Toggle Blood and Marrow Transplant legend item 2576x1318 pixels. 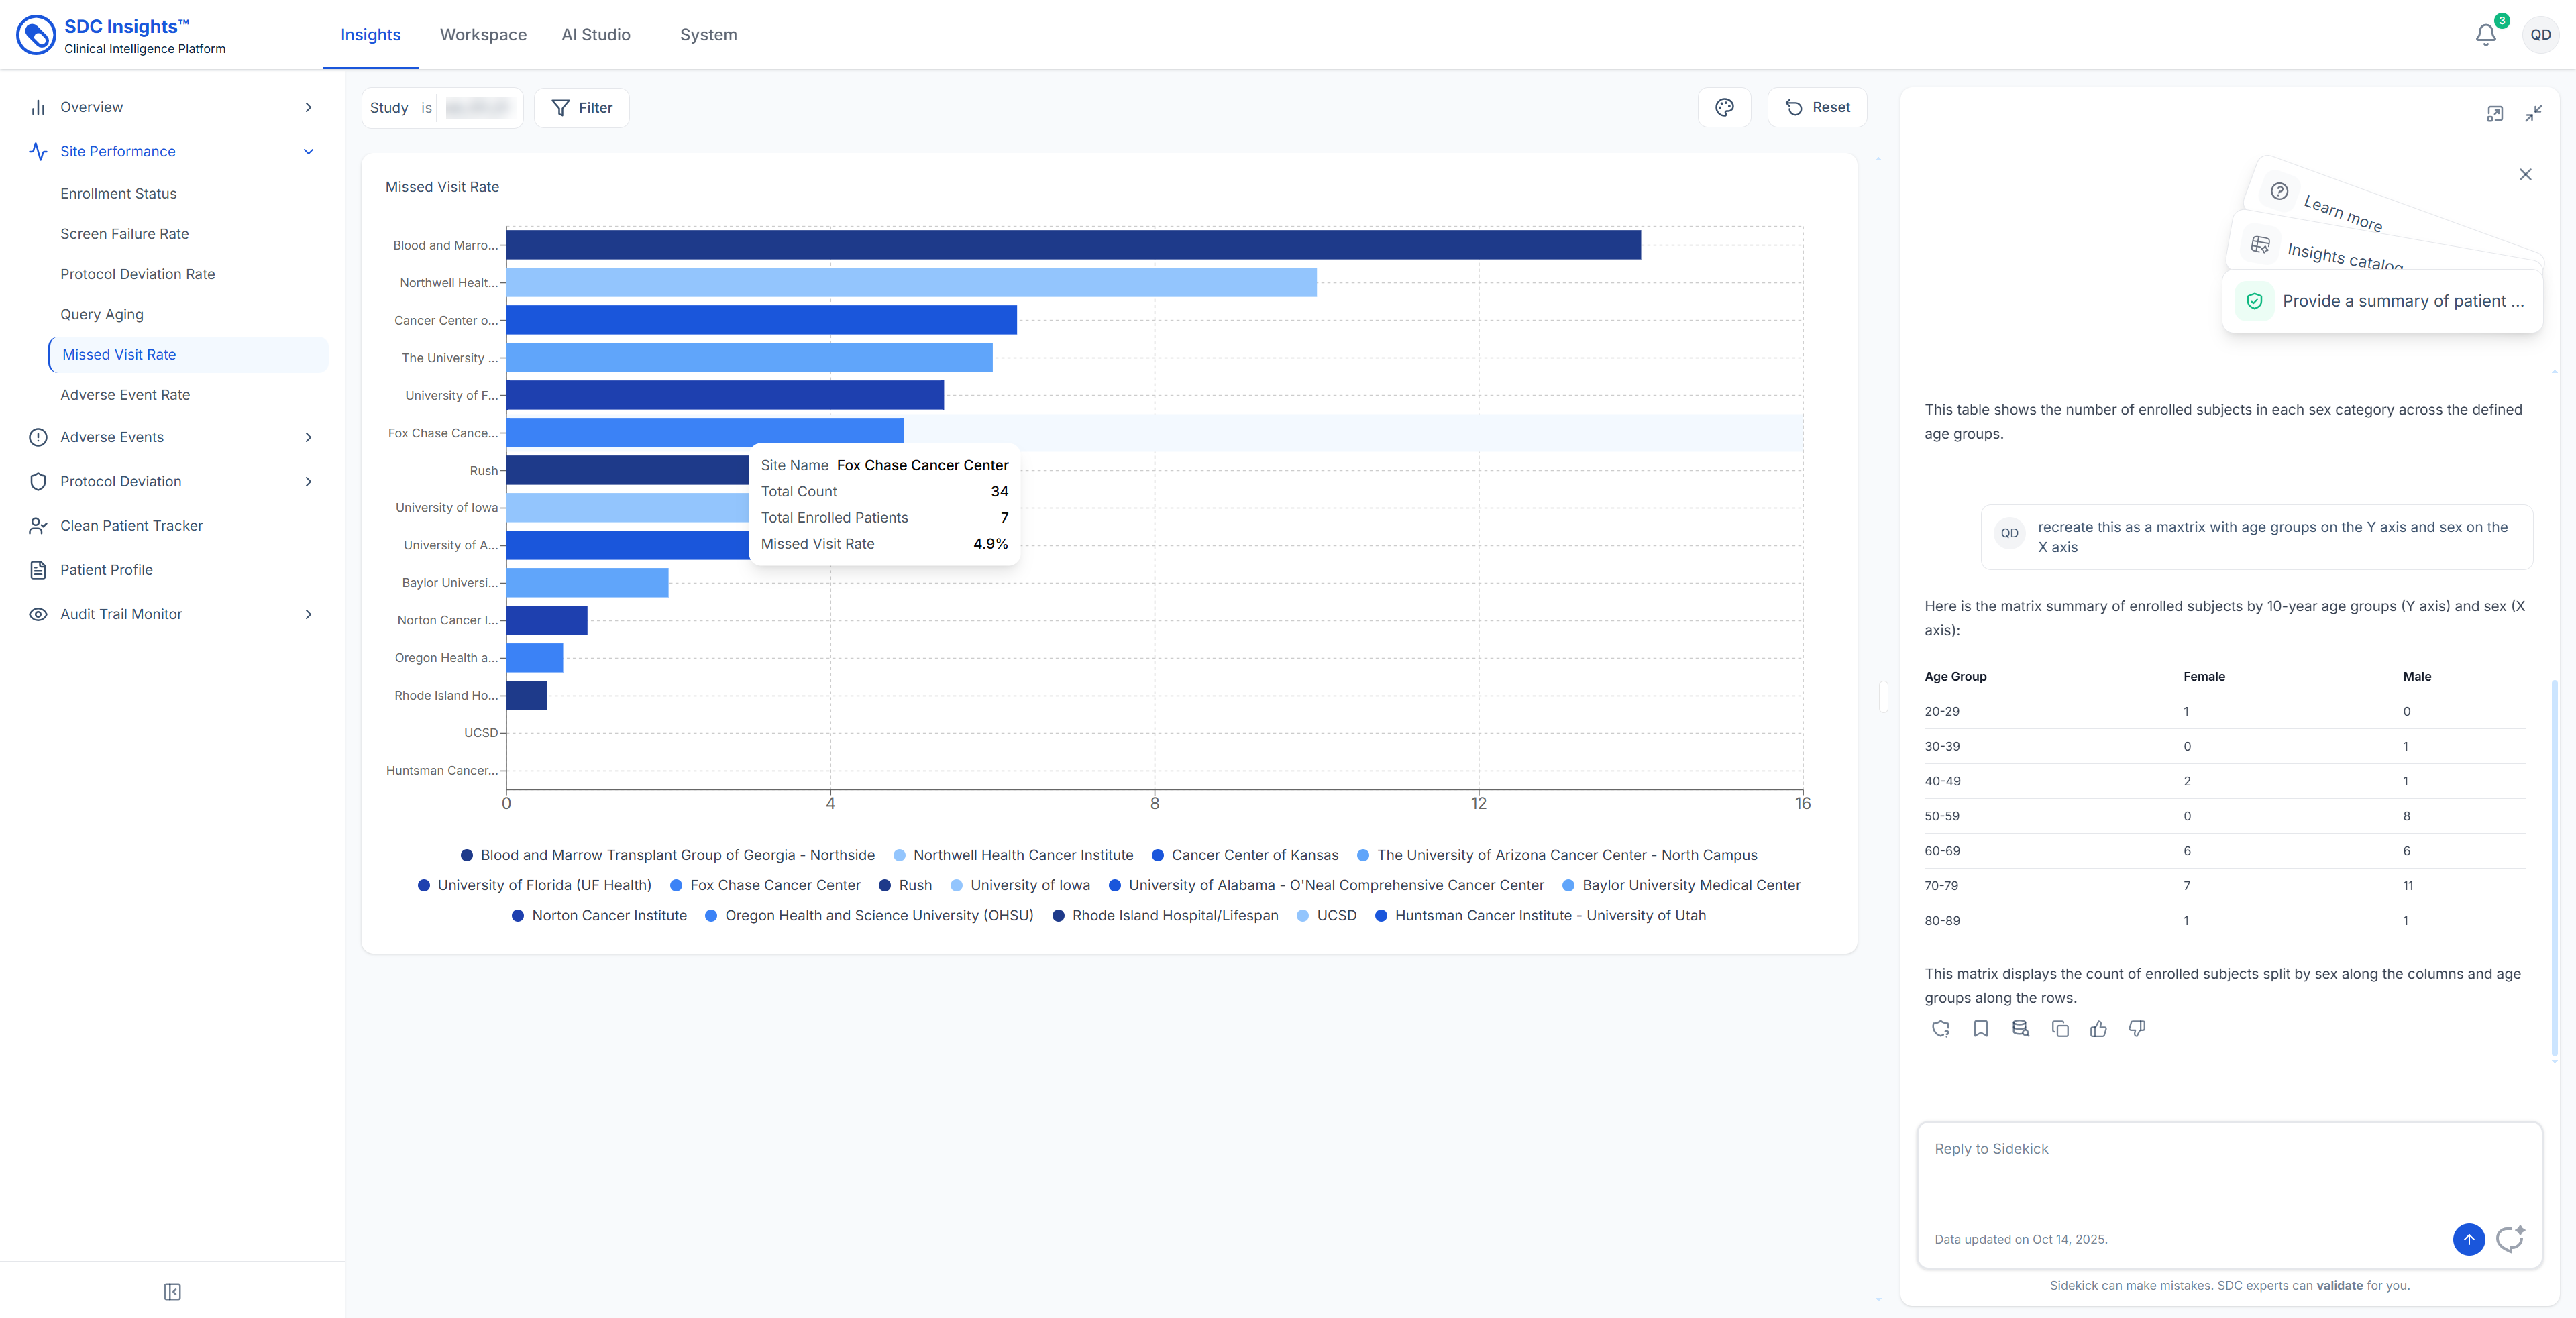tap(667, 855)
